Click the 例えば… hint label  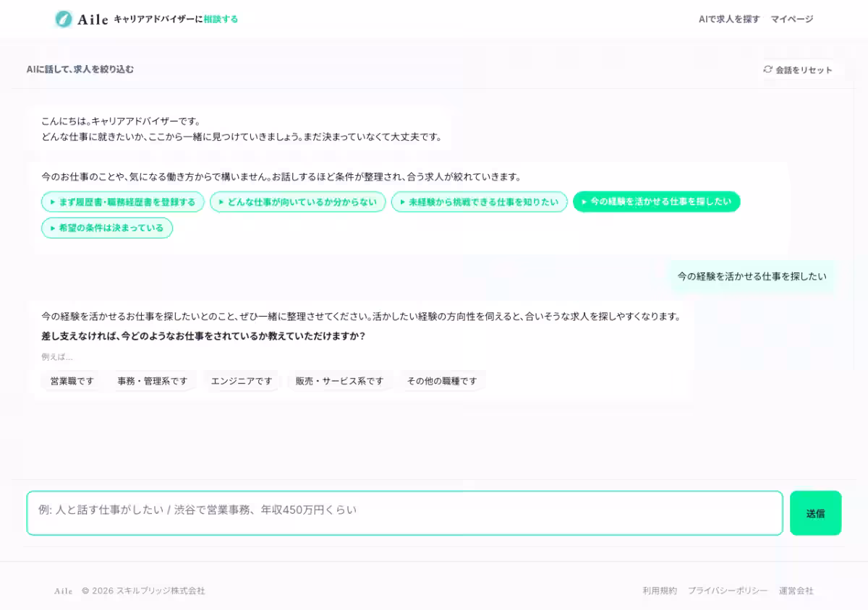pyautogui.click(x=57, y=357)
